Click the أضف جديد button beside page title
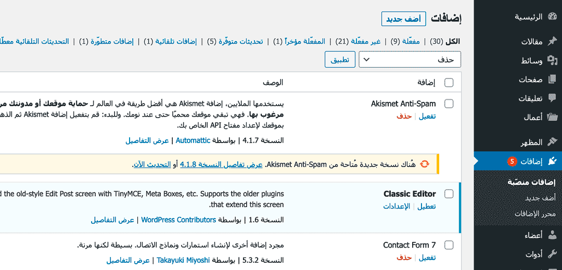The image size is (562, 270). [x=403, y=19]
